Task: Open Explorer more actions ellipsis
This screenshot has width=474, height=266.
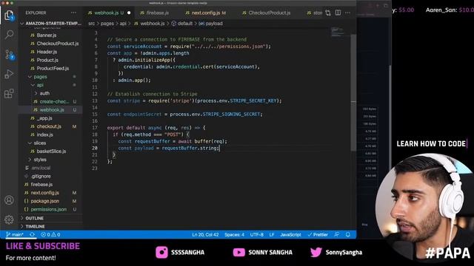Action: pos(73,13)
